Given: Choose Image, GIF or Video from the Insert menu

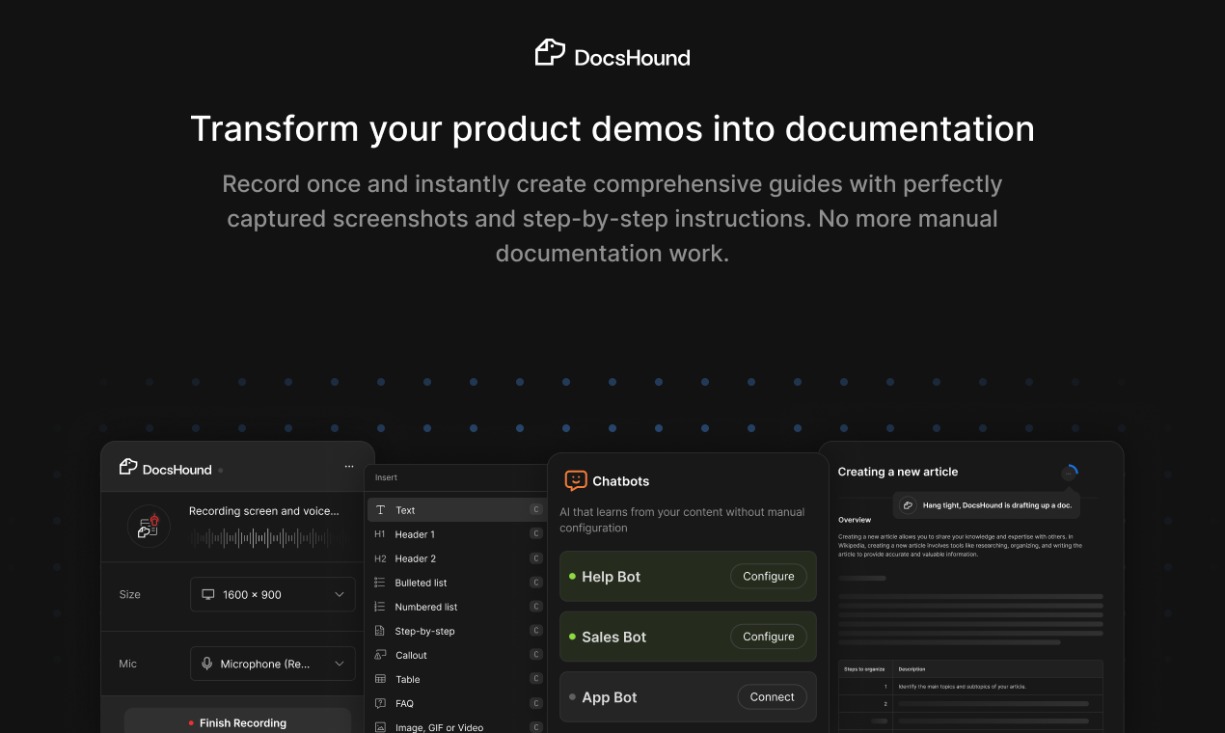Looking at the screenshot, I should pyautogui.click(x=457, y=725).
